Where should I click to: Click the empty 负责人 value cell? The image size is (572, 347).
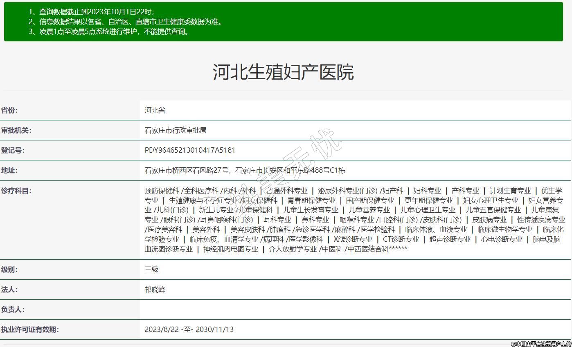(354, 309)
